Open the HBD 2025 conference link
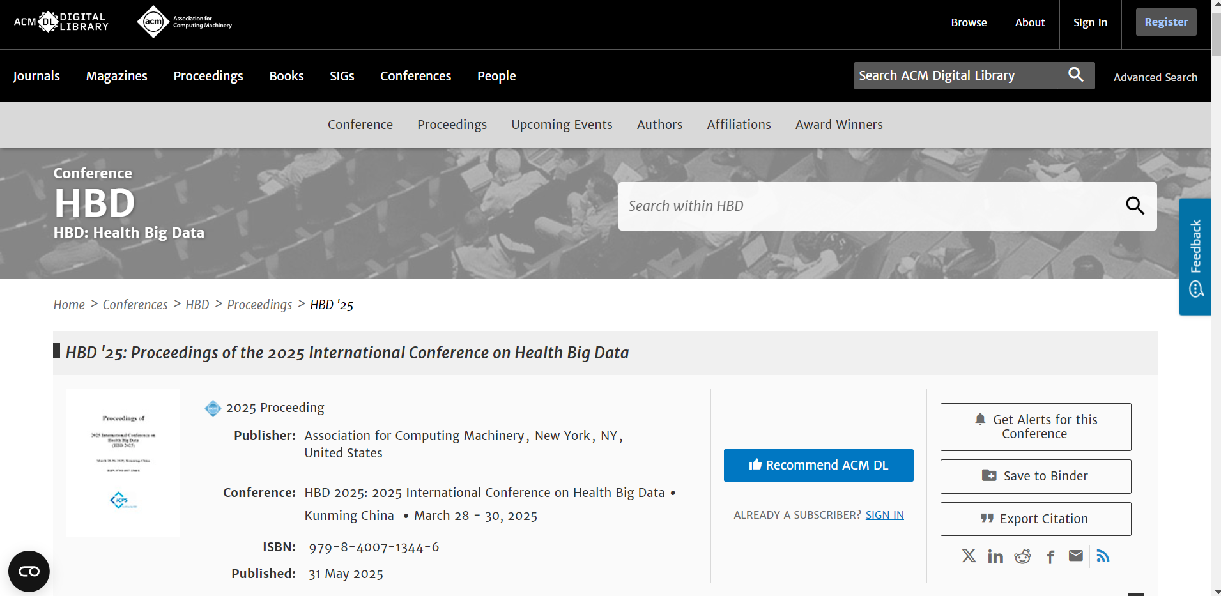Screen dimensions: 1221x596 click(484, 493)
